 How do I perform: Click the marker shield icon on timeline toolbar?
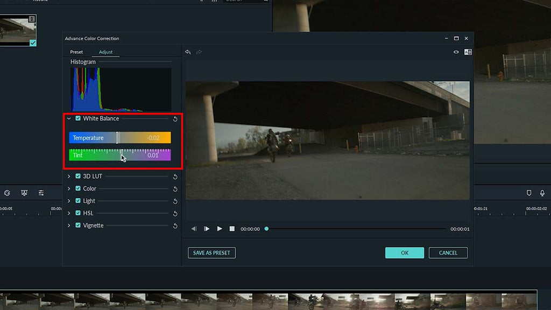click(x=529, y=193)
